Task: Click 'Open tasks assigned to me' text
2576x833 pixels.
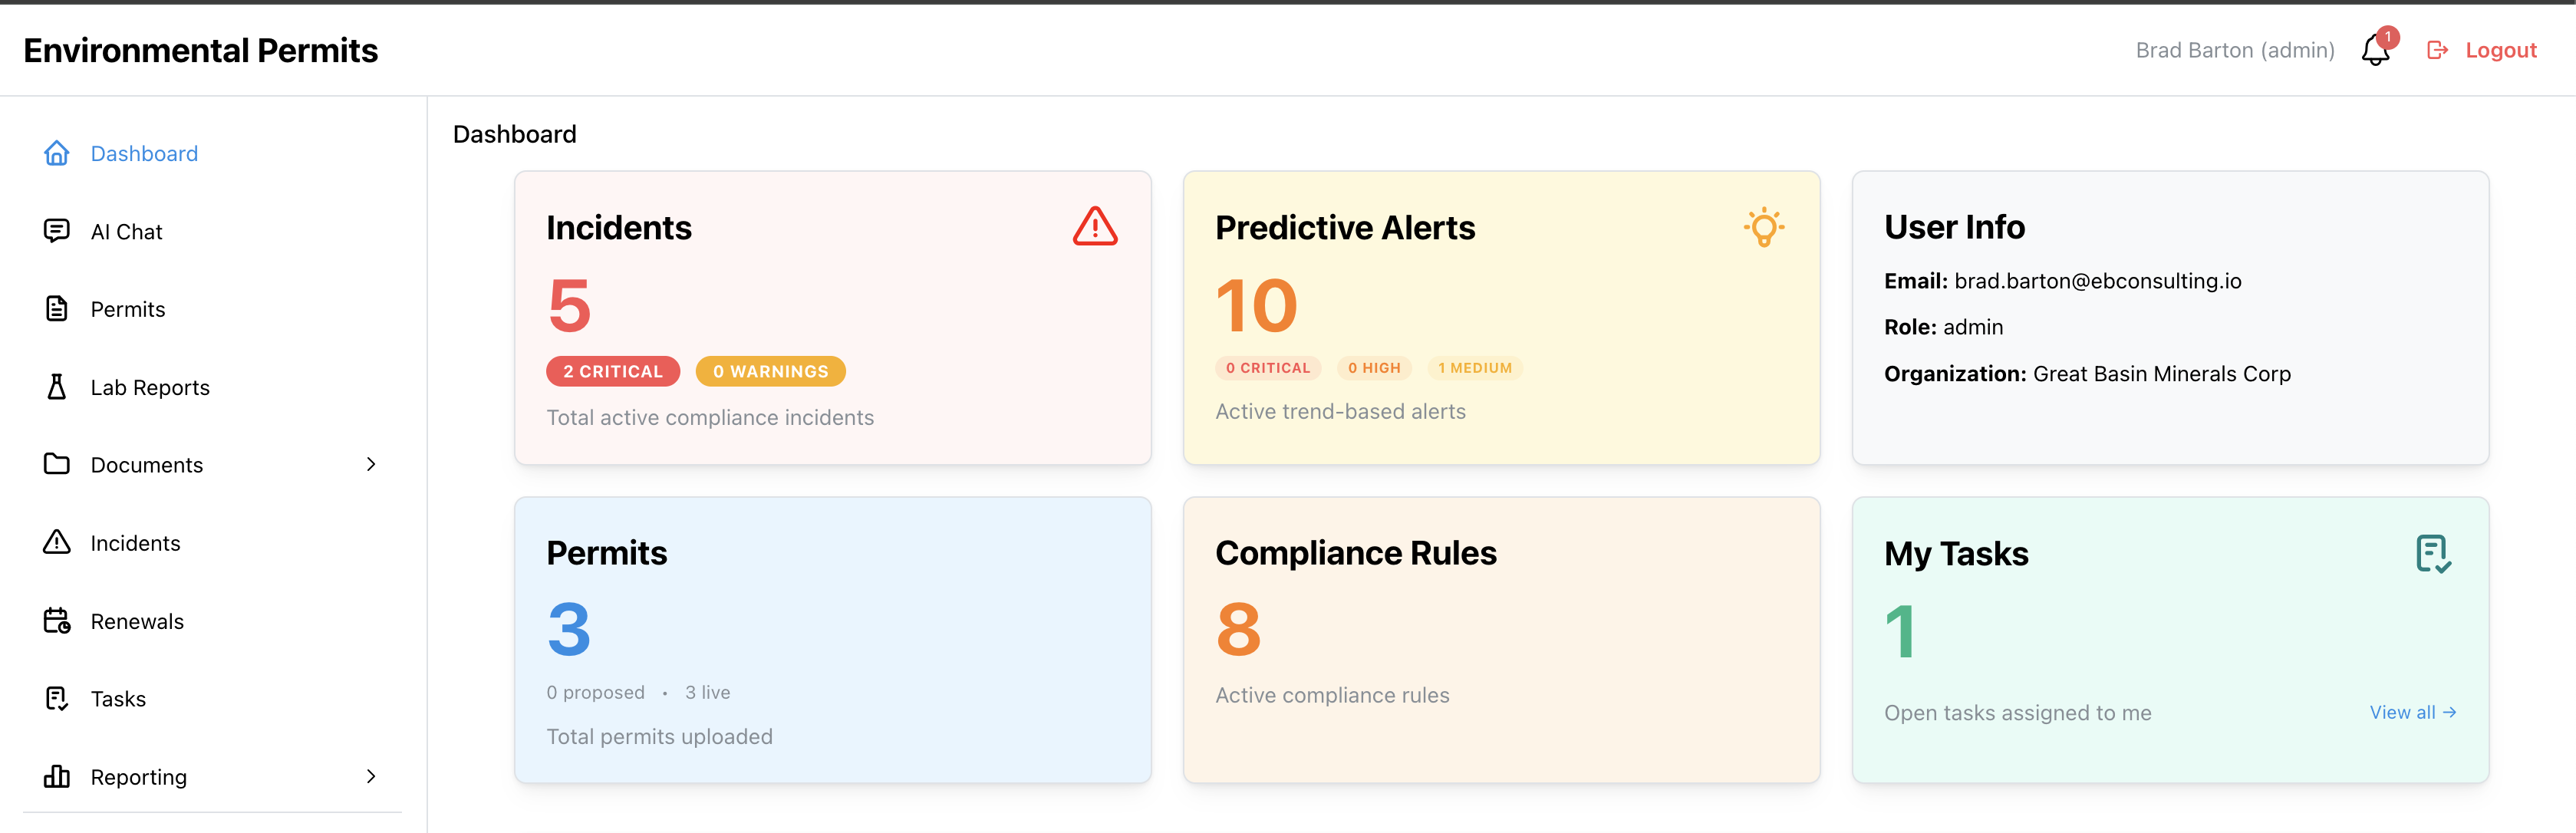Action: click(2017, 712)
